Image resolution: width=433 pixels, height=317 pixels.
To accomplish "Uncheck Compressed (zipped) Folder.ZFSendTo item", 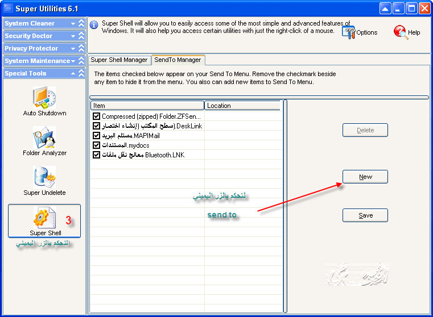I will [x=96, y=116].
